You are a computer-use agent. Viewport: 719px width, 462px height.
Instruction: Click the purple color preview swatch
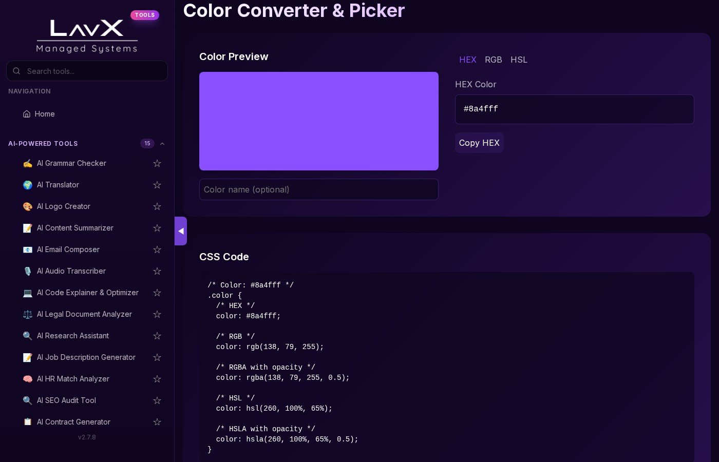click(x=318, y=121)
